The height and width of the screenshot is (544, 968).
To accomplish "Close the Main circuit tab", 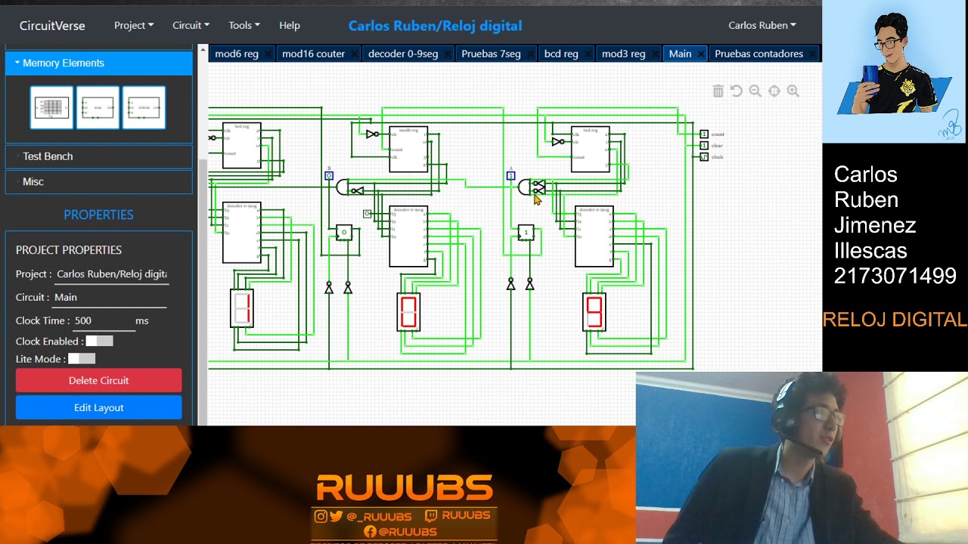I will (x=700, y=54).
